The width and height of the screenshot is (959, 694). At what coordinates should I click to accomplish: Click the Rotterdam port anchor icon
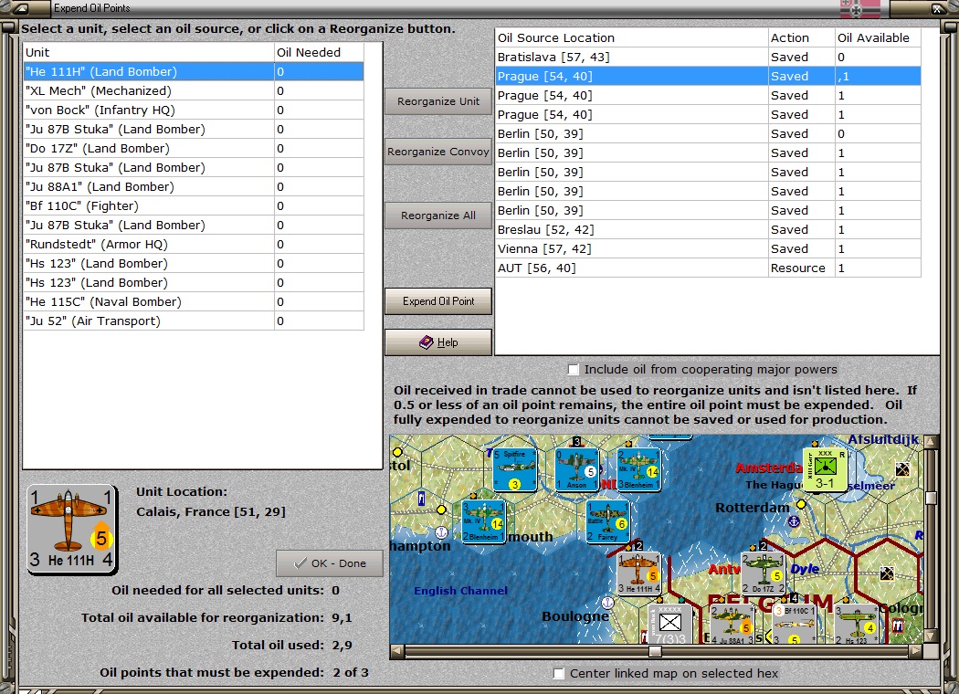tap(794, 521)
